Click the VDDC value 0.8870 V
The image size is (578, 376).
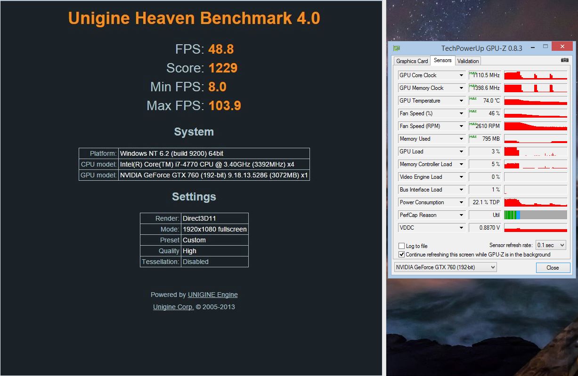click(x=485, y=228)
